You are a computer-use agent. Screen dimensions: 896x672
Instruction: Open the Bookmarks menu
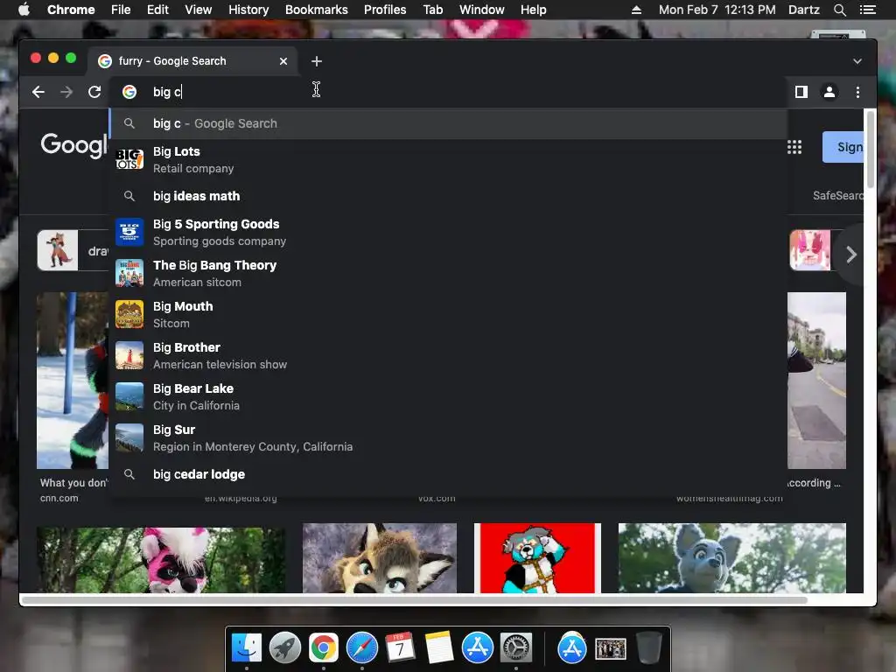click(x=317, y=10)
